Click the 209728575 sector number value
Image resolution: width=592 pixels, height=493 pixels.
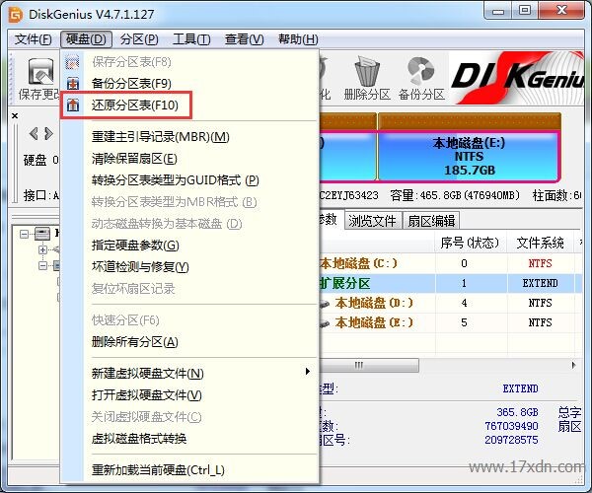tap(511, 440)
